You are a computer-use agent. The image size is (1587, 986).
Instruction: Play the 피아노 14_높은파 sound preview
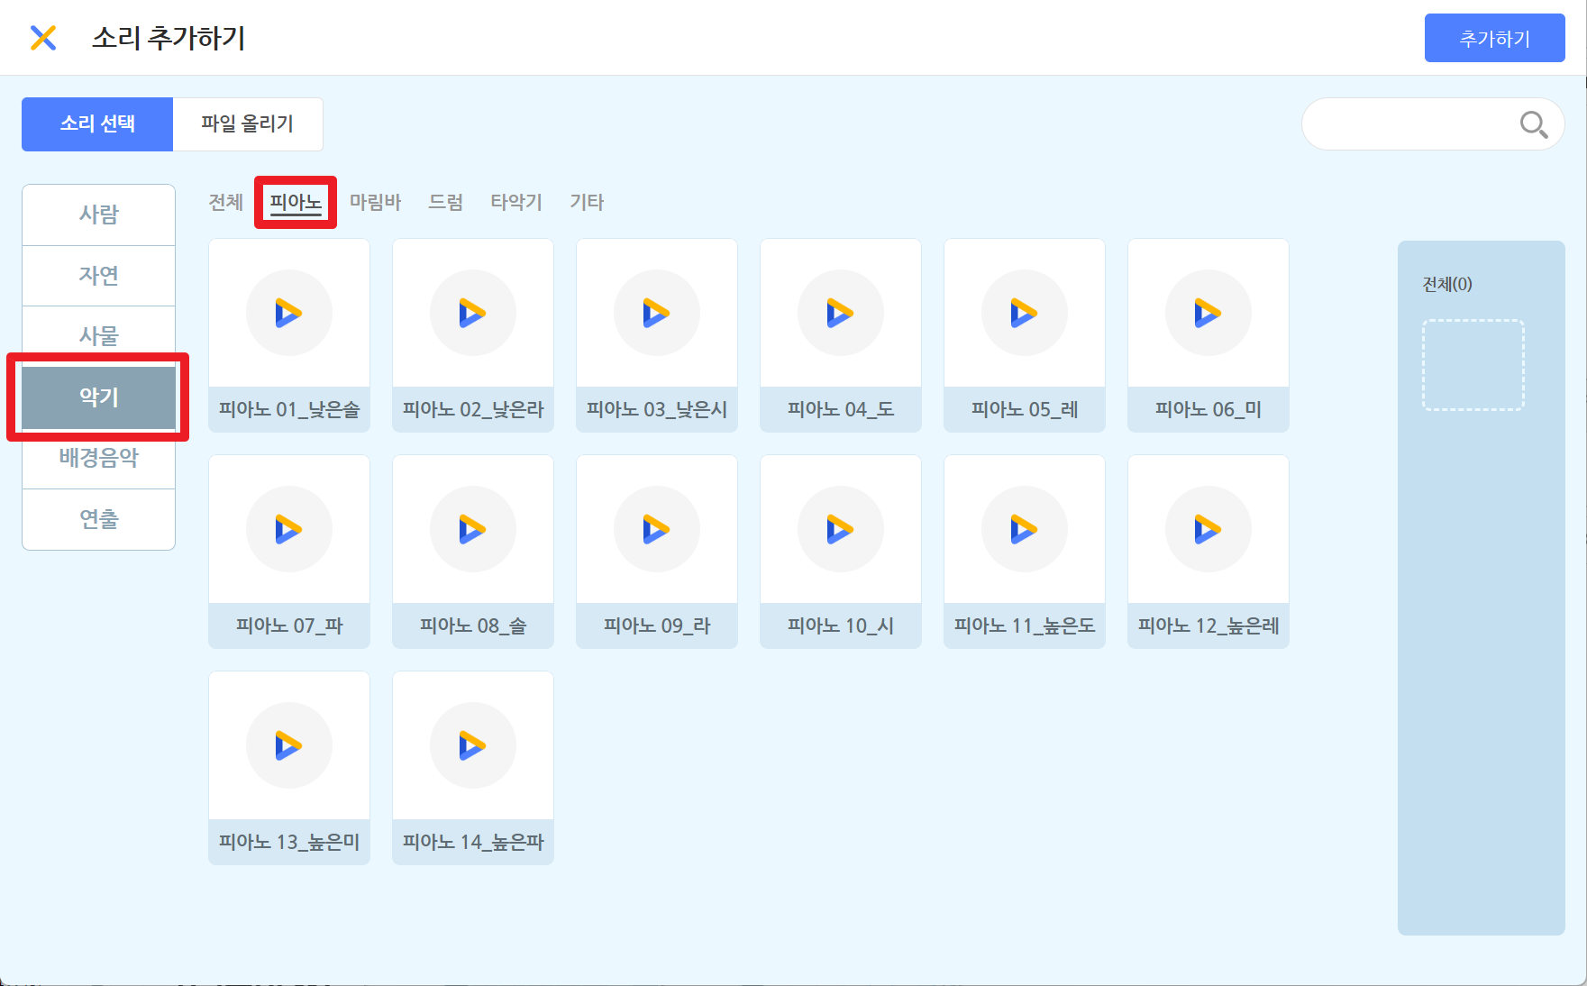473,745
